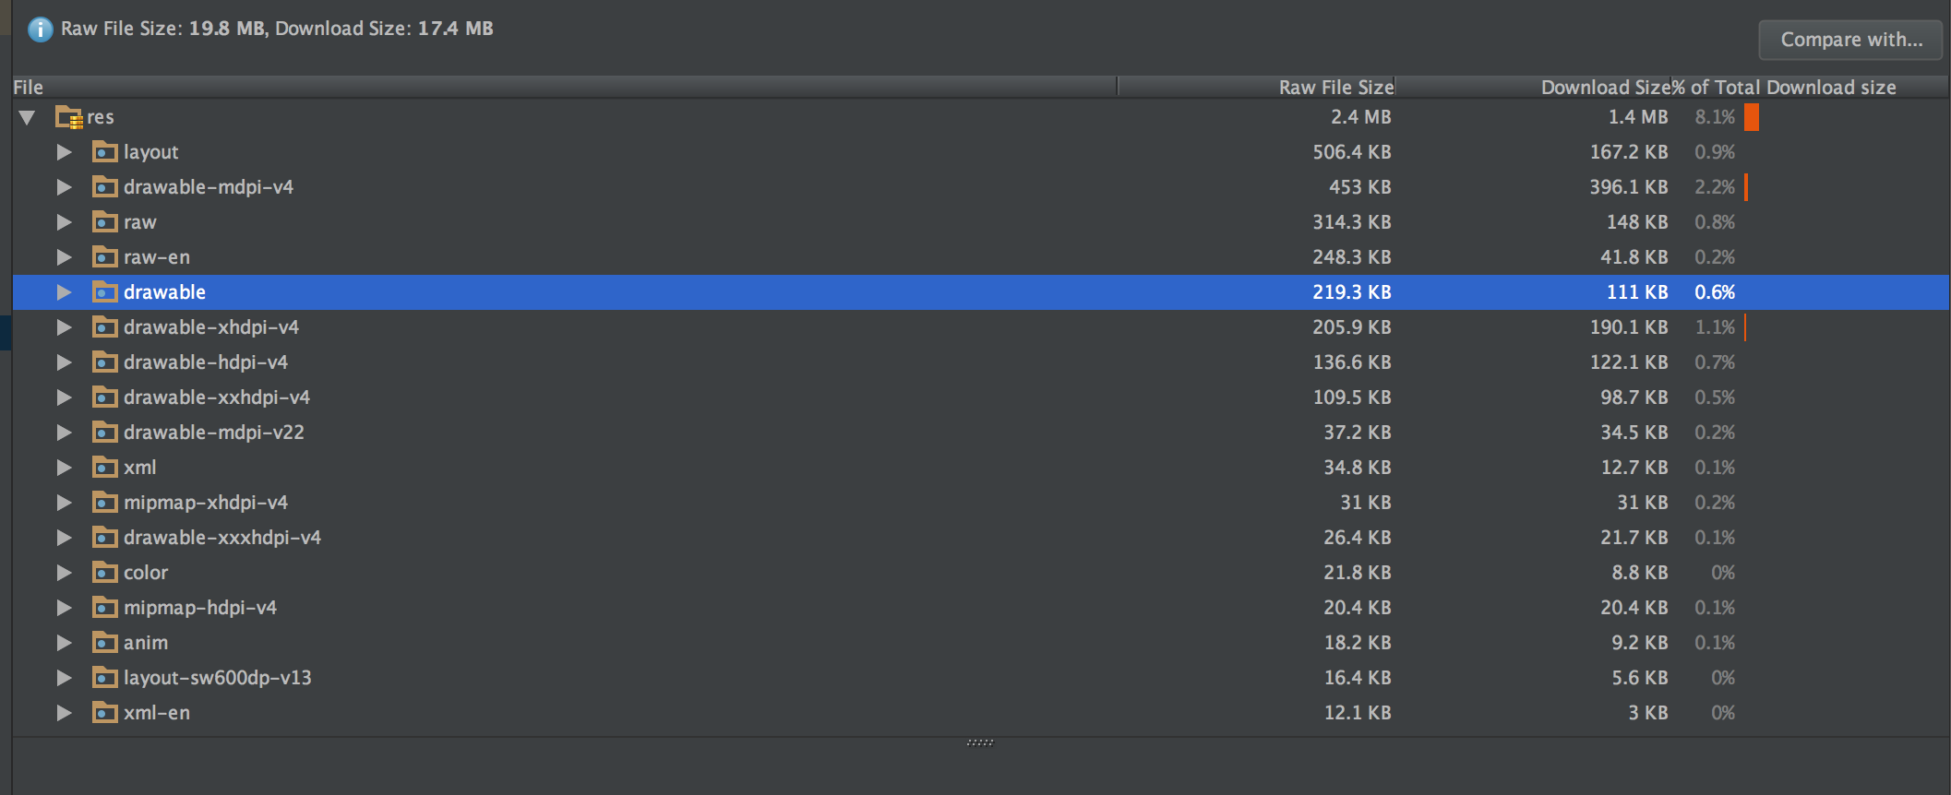Collapse the res folder tree
This screenshot has width=1951, height=795.
coord(27,117)
